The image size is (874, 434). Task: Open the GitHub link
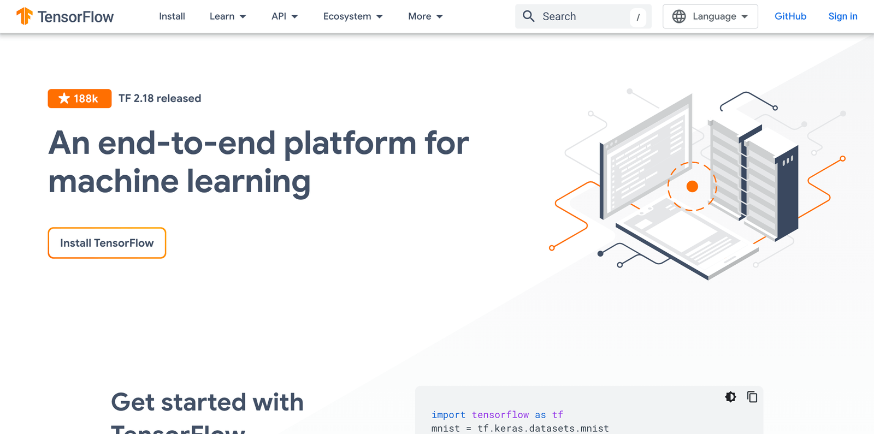pos(790,16)
